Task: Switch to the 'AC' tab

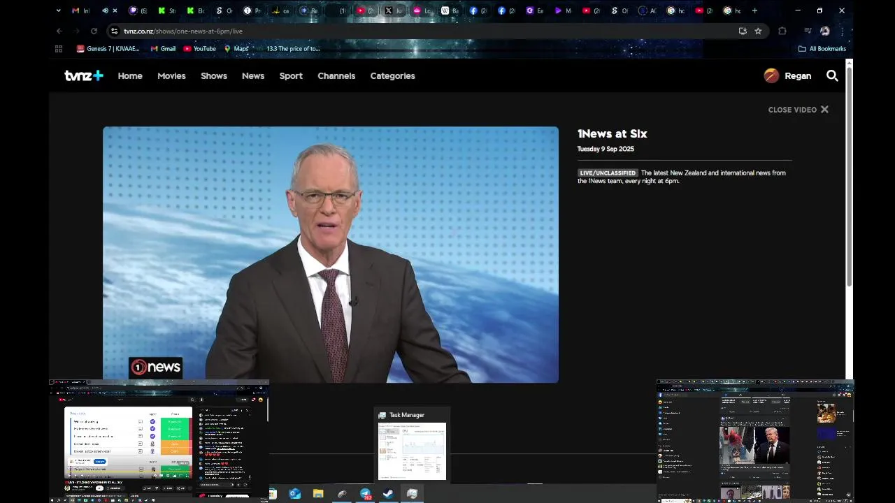Action: [648, 10]
